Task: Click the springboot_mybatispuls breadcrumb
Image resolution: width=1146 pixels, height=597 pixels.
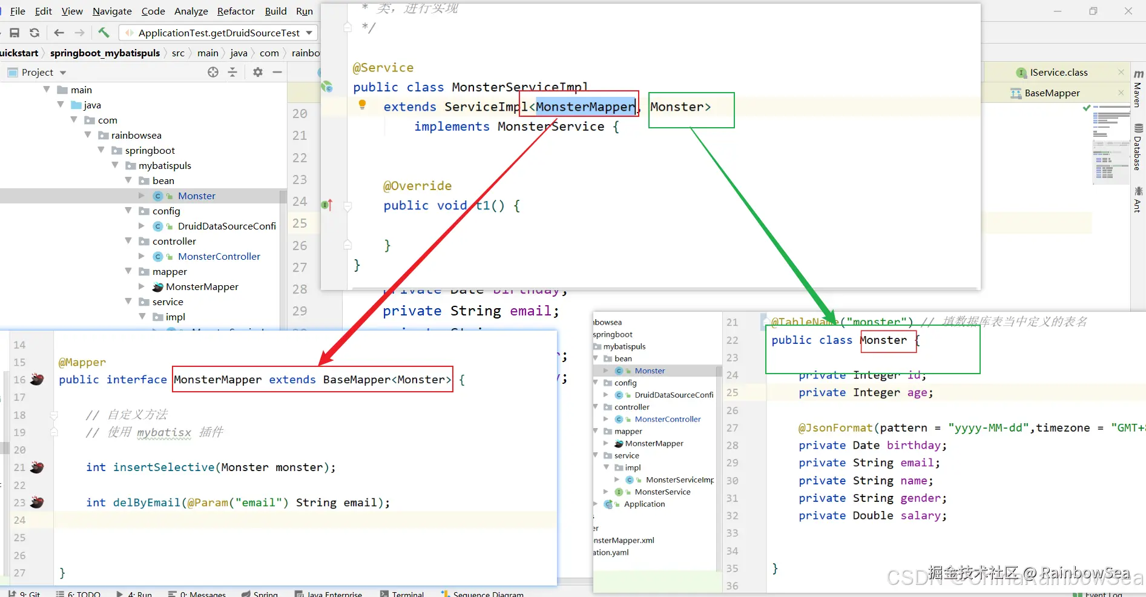Action: point(105,53)
